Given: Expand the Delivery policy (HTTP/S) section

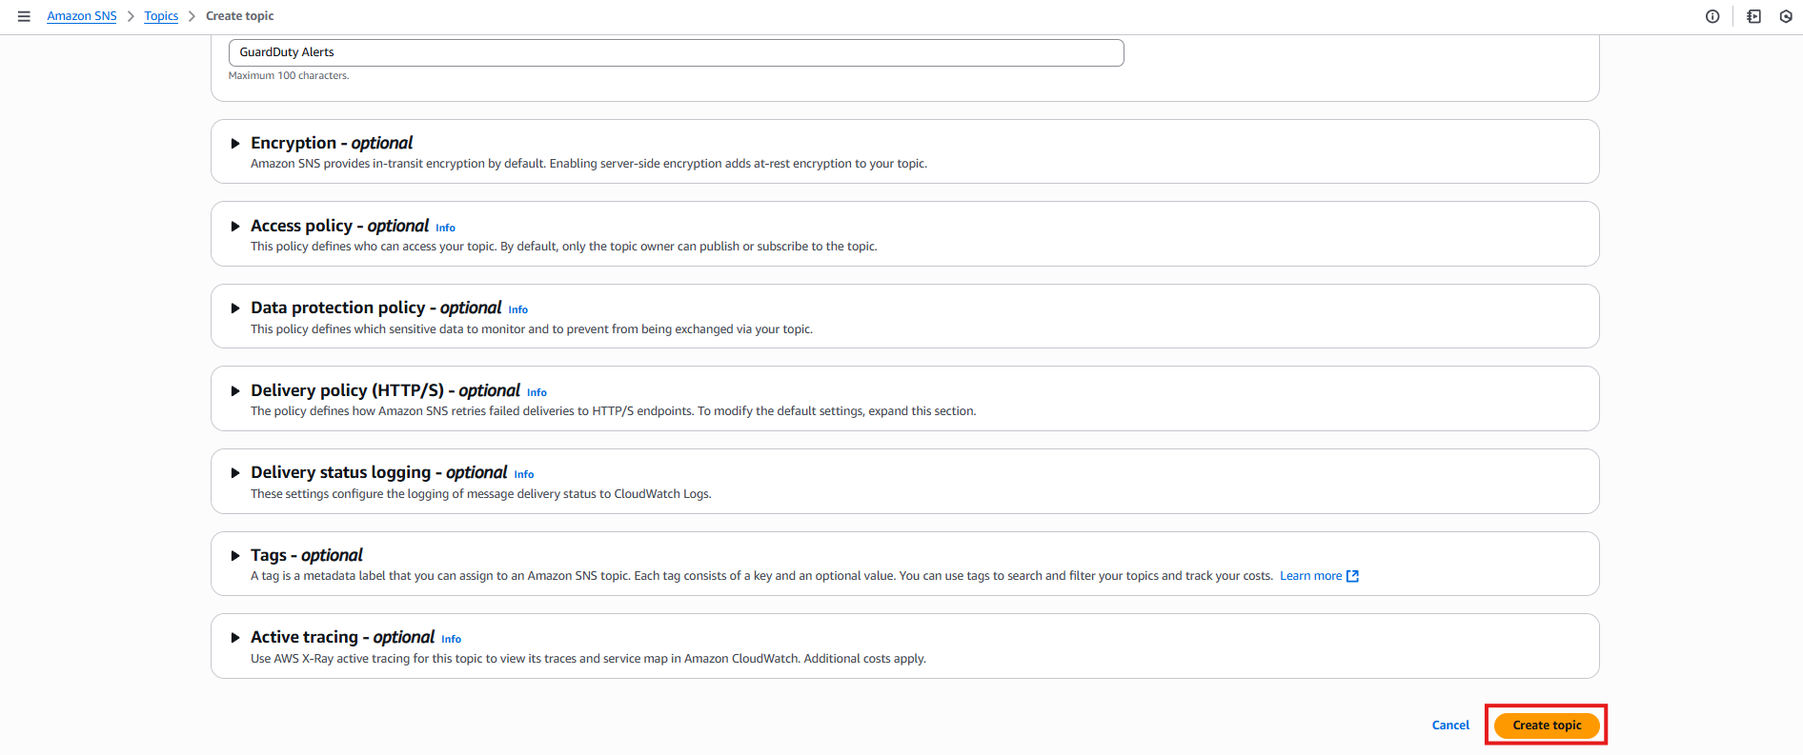Looking at the screenshot, I should [x=234, y=391].
